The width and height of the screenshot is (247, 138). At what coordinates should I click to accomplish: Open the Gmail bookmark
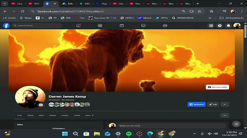click(x=9, y=18)
